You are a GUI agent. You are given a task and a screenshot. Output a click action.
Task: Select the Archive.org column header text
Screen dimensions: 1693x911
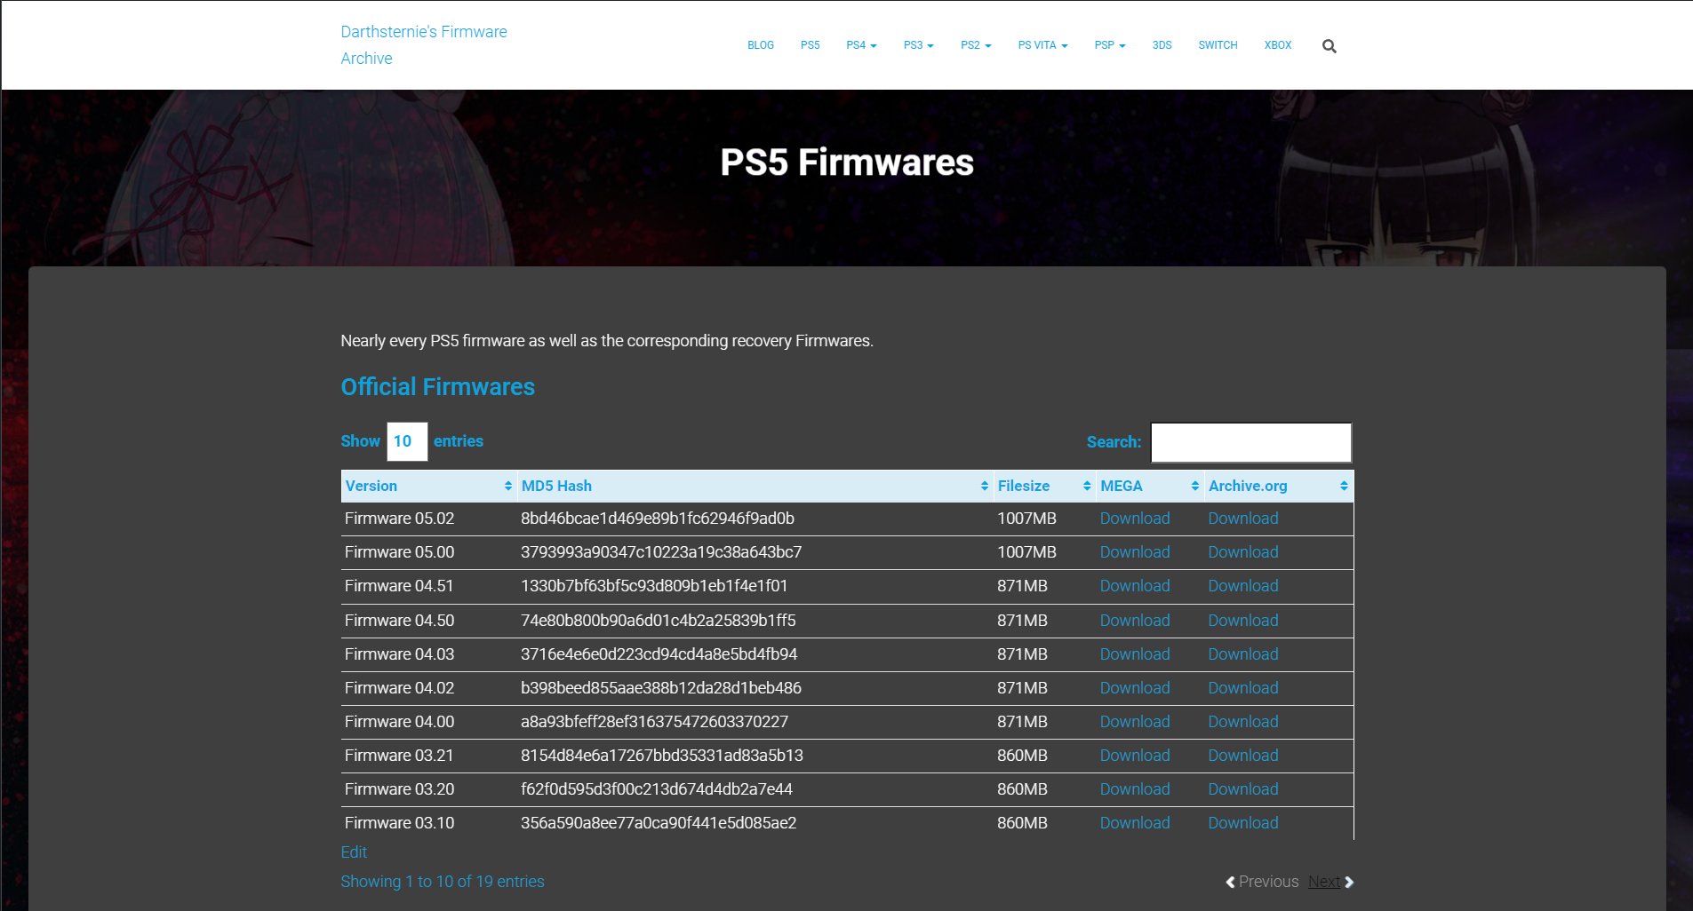pos(1248,486)
